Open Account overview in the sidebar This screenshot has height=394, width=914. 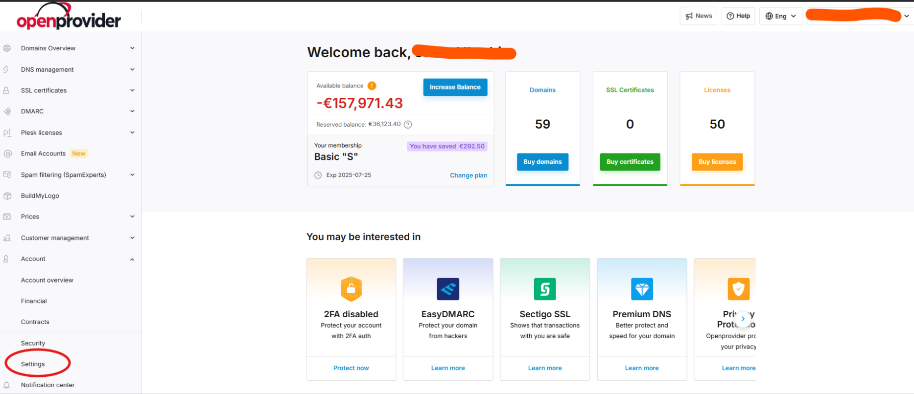point(47,280)
